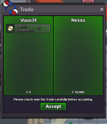Click the Vuuu38 player name
The image size is (107, 124).
pos(28,20)
